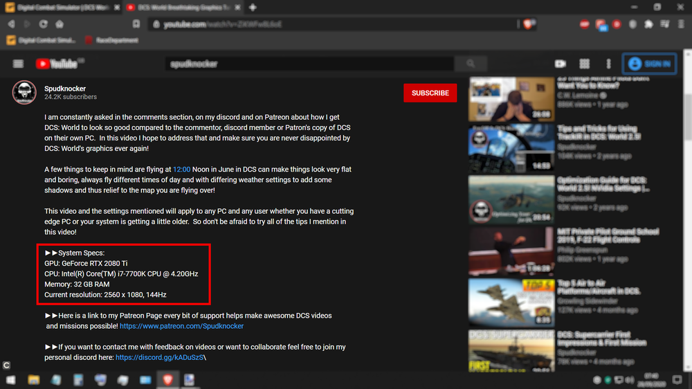Click the volume icon in system tray
Viewport: 692px width, 389px height.
tap(629, 380)
